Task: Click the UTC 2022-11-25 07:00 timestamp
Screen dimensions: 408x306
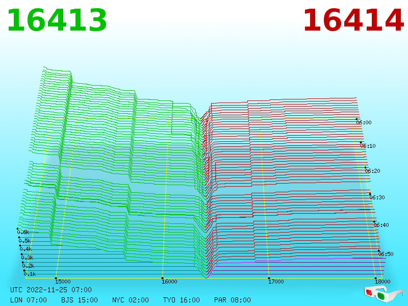Action: coord(51,290)
